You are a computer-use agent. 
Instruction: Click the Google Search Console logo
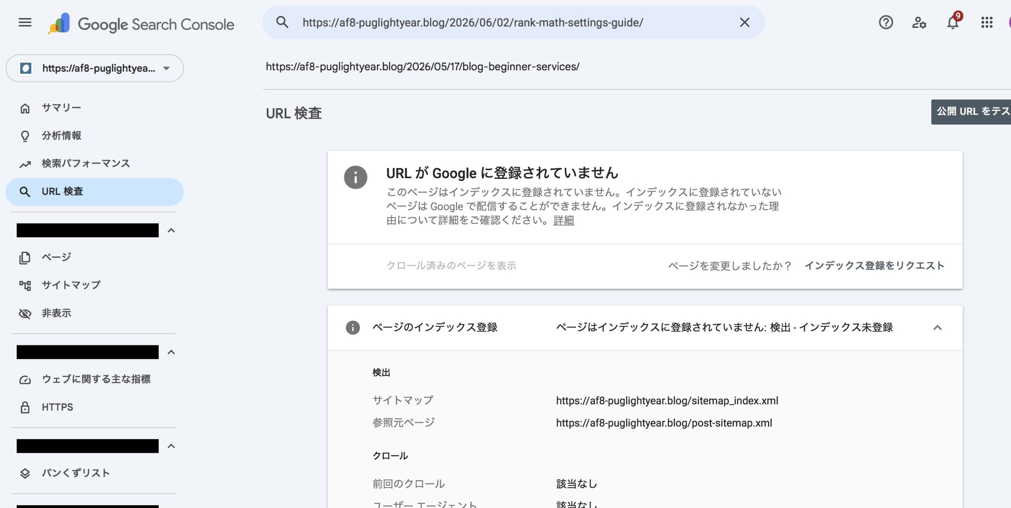141,24
